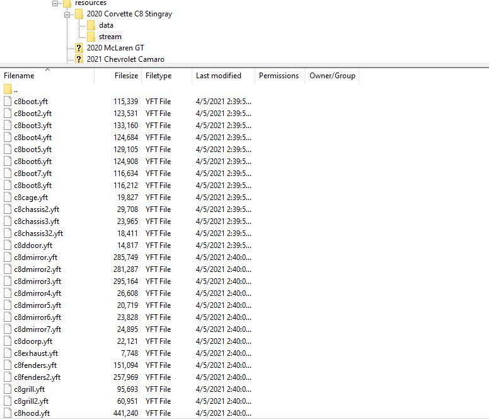Select file c8doorp.yft

point(33,341)
